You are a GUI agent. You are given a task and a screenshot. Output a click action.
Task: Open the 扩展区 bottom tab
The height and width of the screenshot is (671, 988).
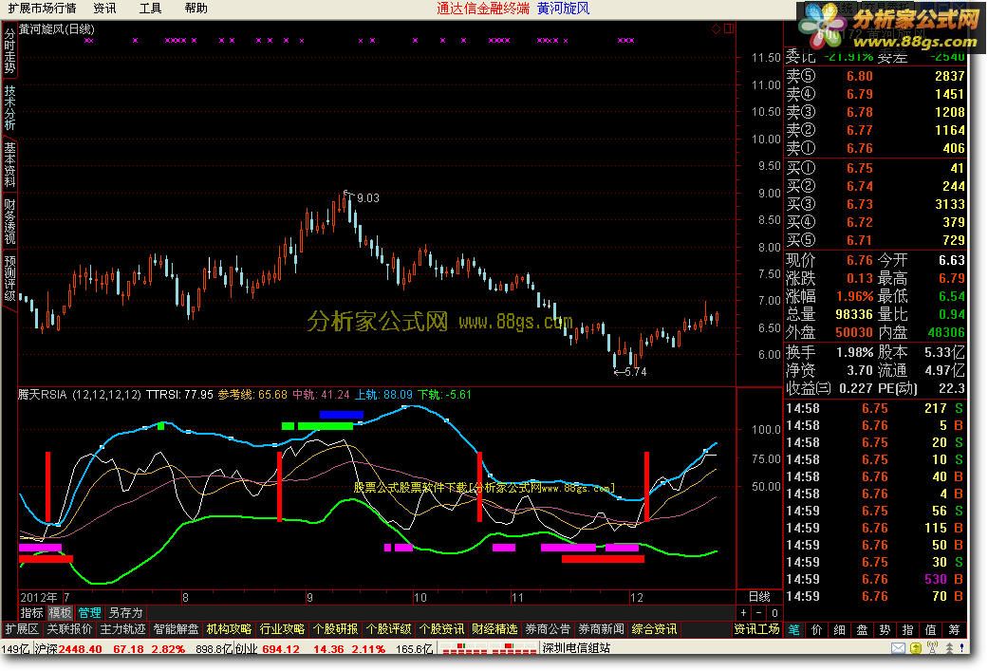pos(22,629)
